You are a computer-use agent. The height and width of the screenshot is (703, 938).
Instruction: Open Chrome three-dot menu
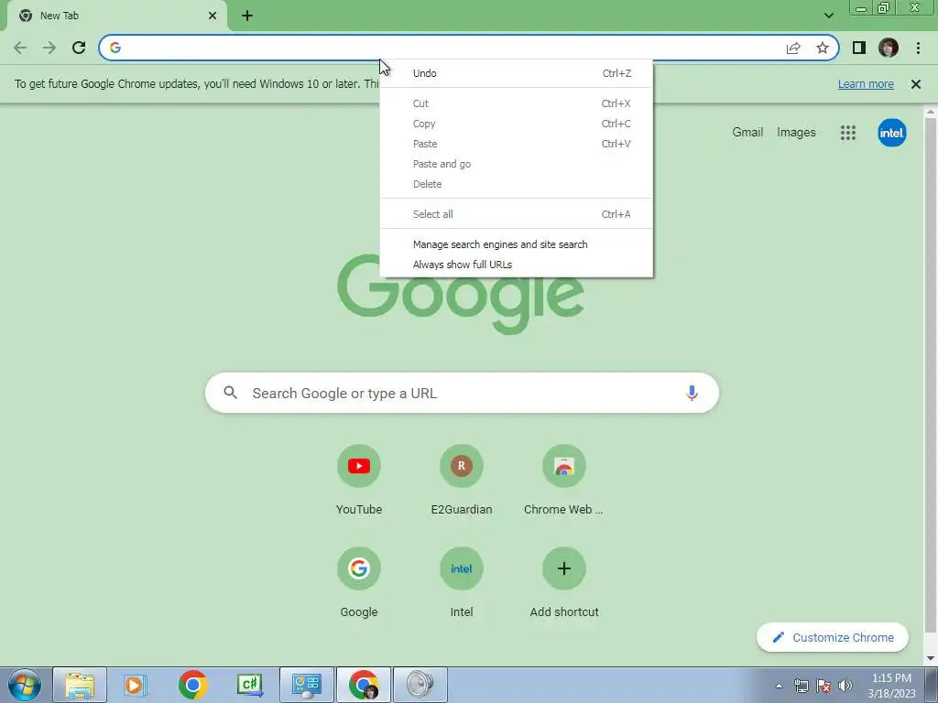pos(918,48)
